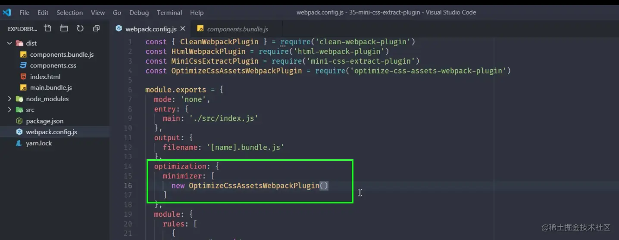
Task: Click the EXPLORER panel title
Action: (22, 29)
